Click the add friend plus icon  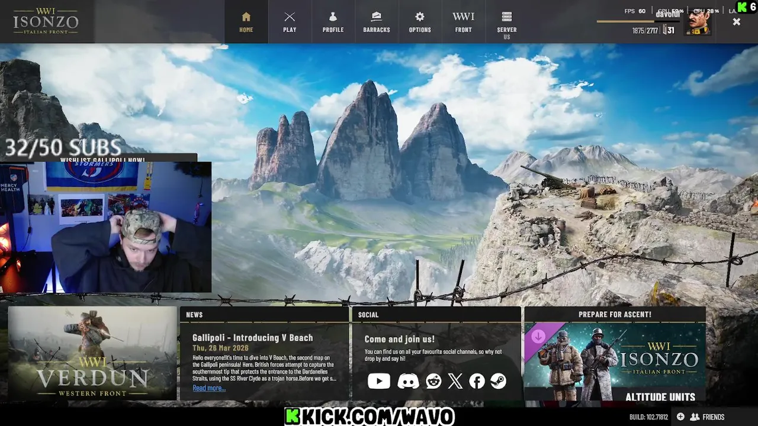coord(680,417)
